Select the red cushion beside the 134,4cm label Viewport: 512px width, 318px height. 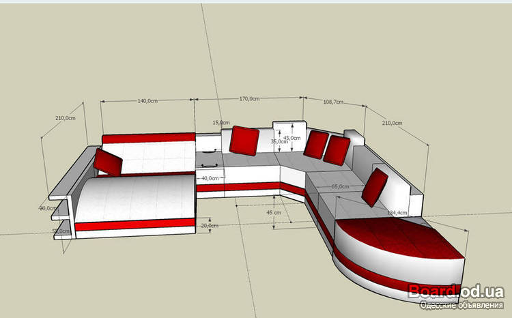pyautogui.click(x=375, y=187)
